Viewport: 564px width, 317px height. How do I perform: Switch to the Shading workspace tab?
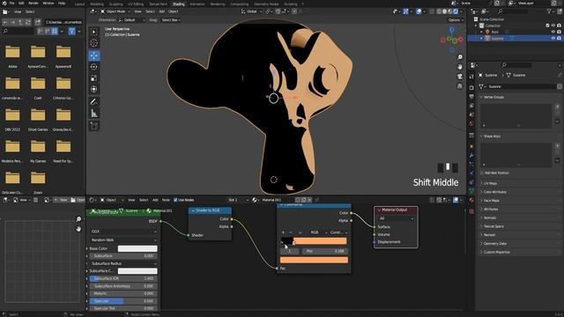coord(178,4)
